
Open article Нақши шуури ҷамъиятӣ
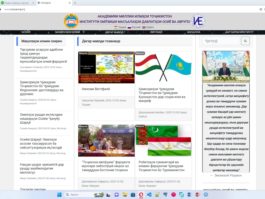[42, 168]
